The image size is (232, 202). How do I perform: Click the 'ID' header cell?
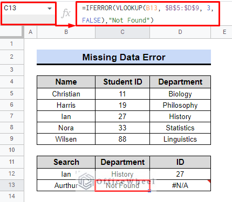[x=180, y=162]
